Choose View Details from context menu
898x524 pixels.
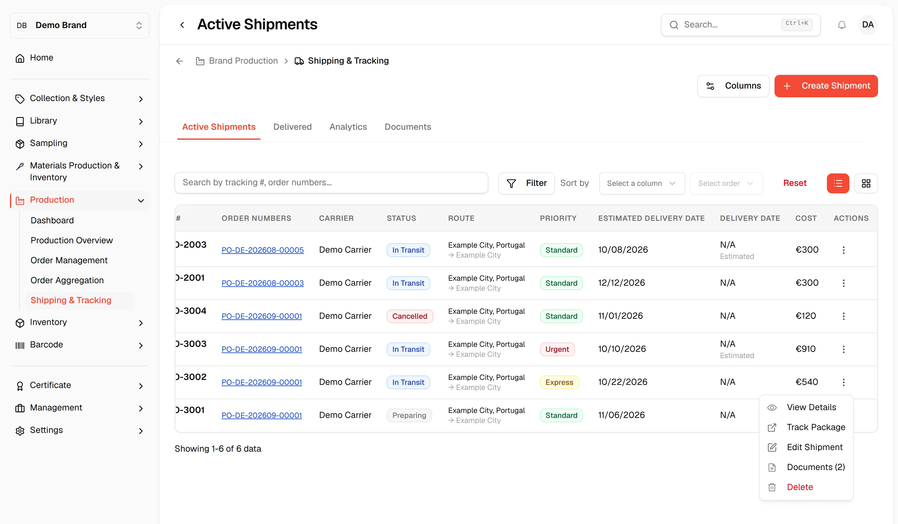[x=806, y=407]
